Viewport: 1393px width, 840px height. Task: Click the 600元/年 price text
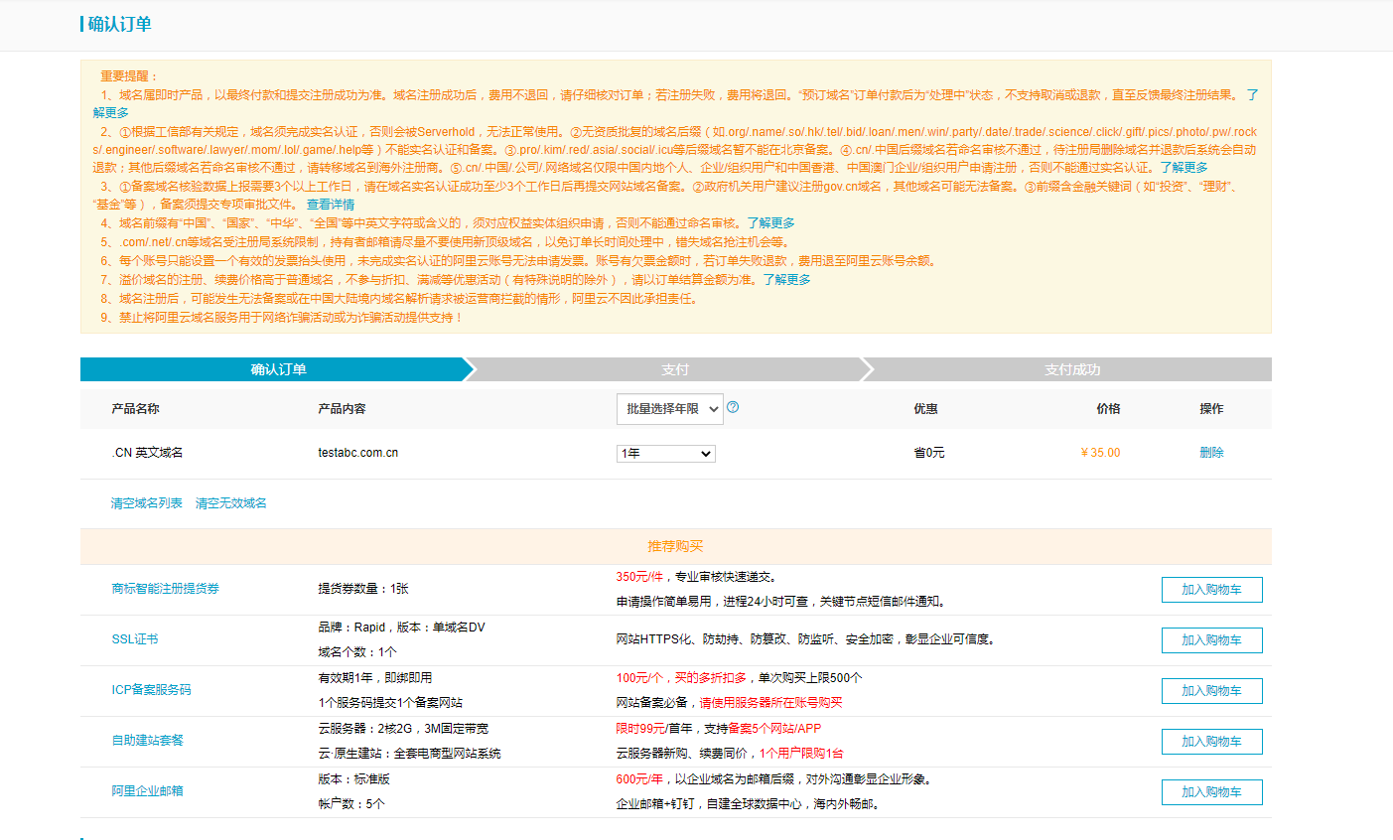(x=639, y=779)
